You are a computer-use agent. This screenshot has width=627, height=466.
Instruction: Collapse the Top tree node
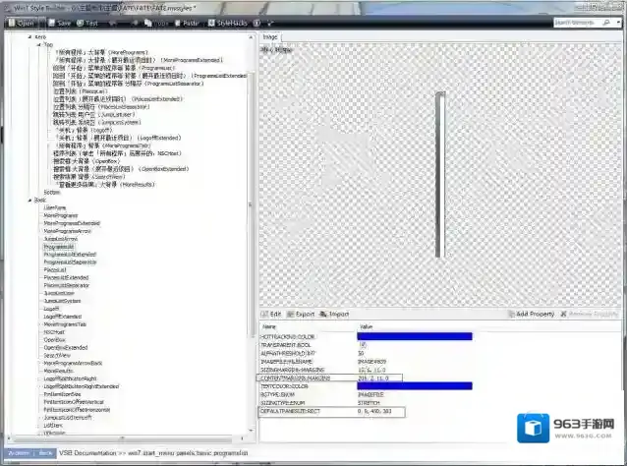(x=37, y=44)
